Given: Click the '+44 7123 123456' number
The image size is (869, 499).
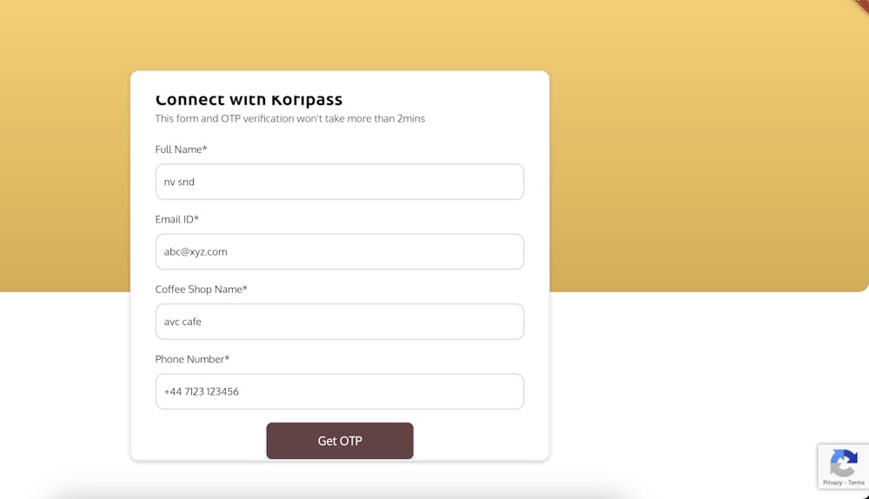Looking at the screenshot, I should [202, 391].
